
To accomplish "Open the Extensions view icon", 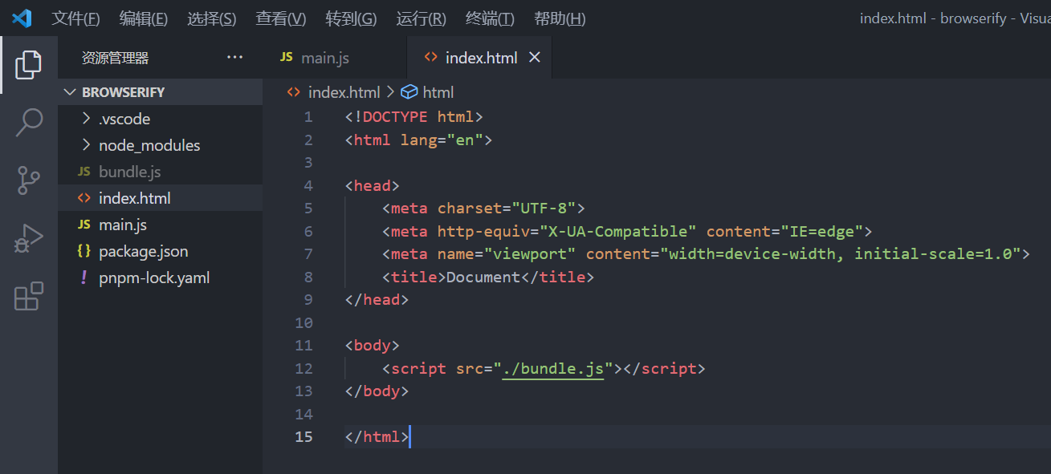I will pyautogui.click(x=28, y=296).
